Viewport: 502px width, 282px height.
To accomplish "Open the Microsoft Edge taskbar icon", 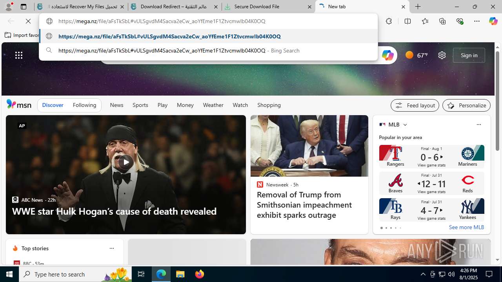I will [161, 274].
